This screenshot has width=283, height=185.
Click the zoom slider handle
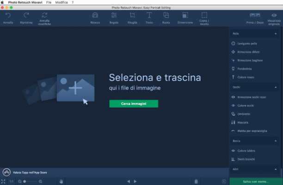(25, 181)
